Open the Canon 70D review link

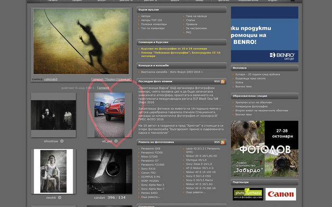tap(148, 172)
